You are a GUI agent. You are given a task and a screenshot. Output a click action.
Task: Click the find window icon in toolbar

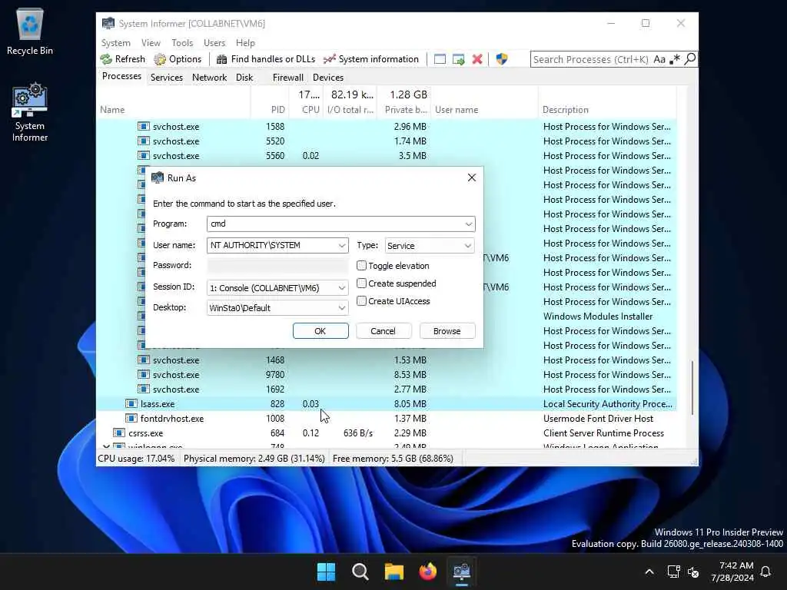click(x=440, y=59)
